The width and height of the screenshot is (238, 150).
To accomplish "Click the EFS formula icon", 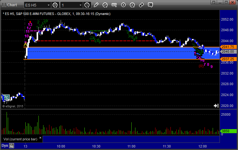I will pos(114,5).
